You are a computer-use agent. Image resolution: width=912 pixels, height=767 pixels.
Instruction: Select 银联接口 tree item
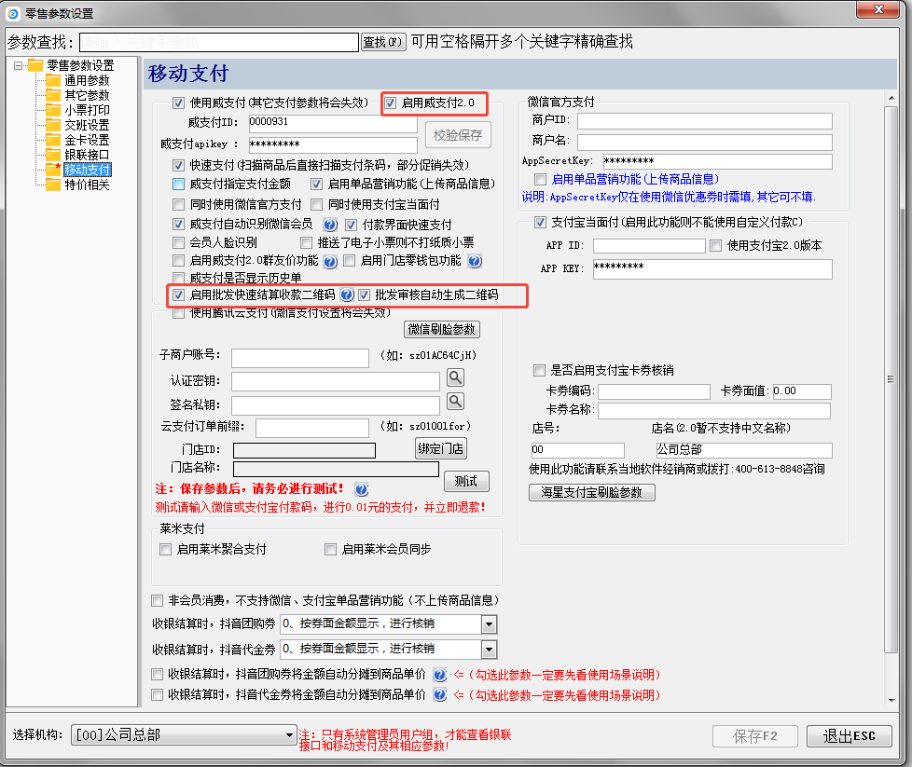pos(87,155)
